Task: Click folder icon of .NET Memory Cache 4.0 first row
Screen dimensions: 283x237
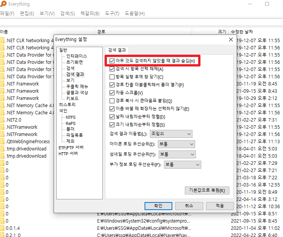Action: (x=2, y=106)
